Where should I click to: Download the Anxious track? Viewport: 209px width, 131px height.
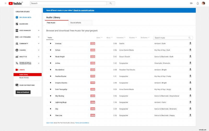(x=190, y=43)
